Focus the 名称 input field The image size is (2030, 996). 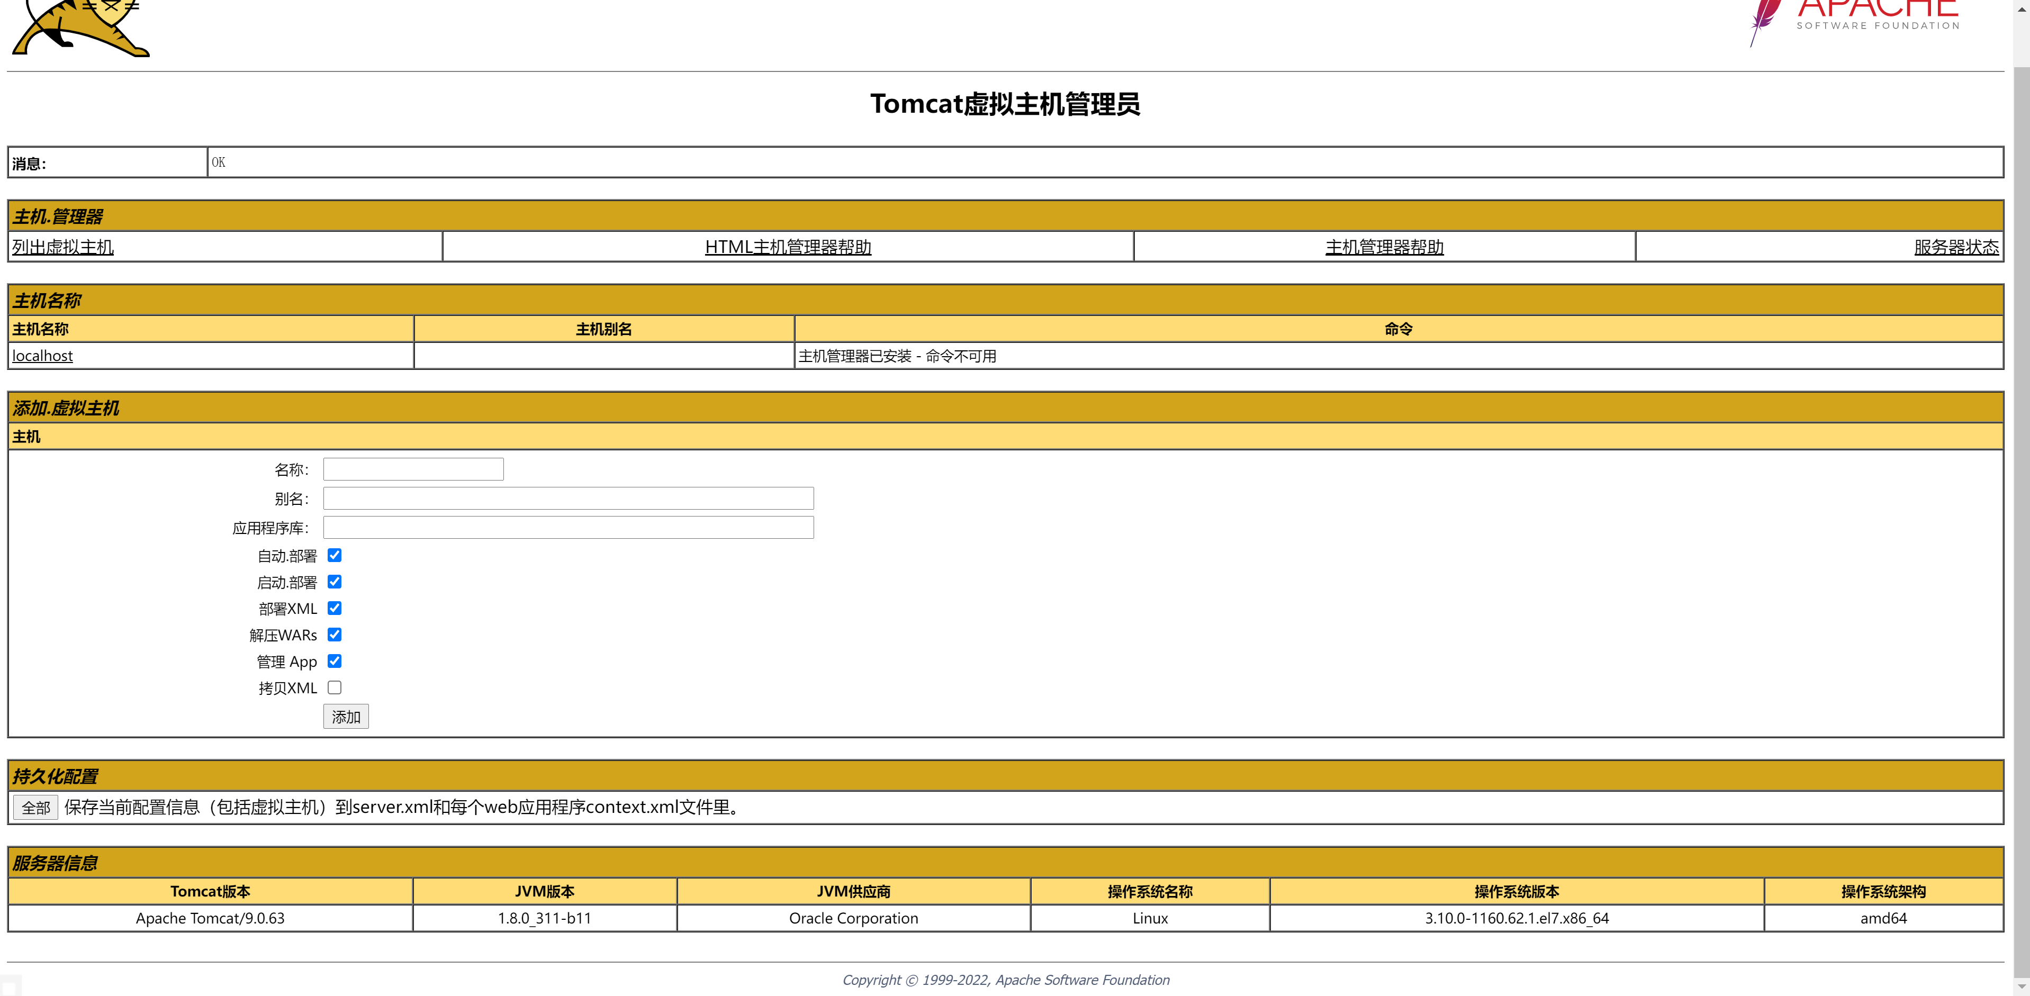coord(414,469)
